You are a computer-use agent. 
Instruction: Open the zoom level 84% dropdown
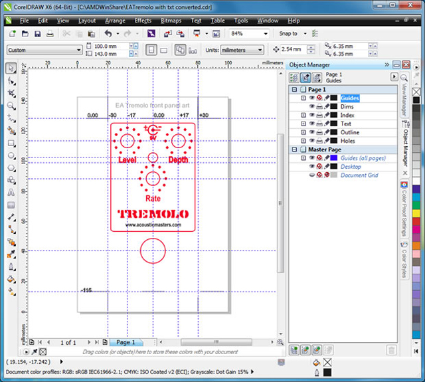tap(266, 34)
